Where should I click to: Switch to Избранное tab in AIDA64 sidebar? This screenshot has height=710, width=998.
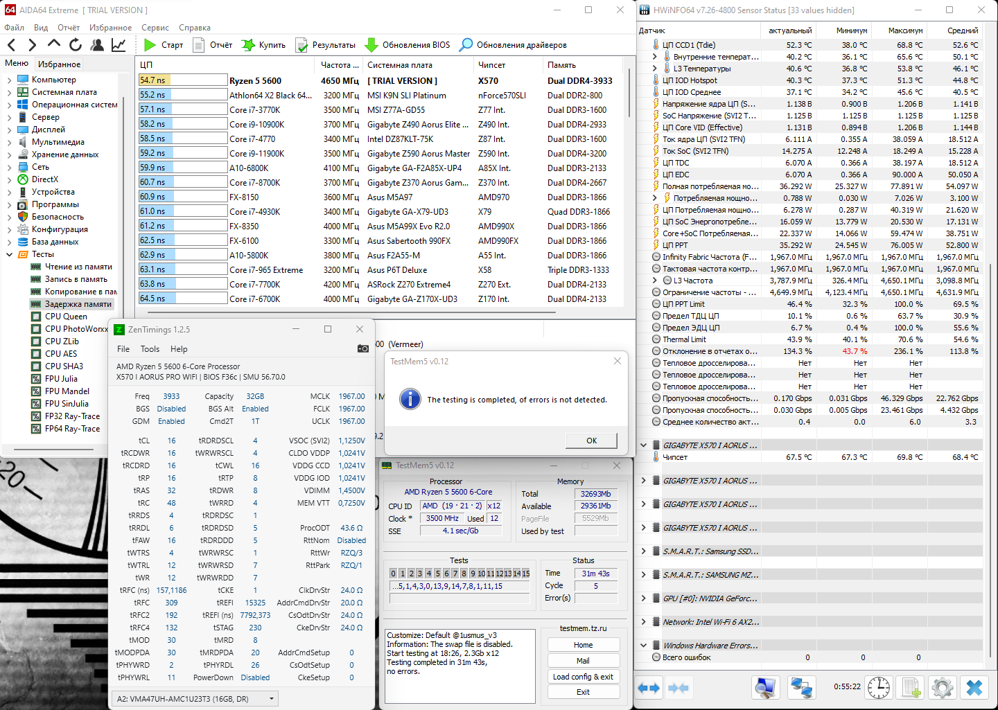click(x=60, y=64)
